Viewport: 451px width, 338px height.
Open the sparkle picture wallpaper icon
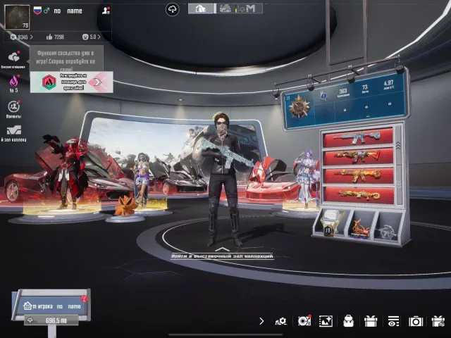(x=326, y=321)
